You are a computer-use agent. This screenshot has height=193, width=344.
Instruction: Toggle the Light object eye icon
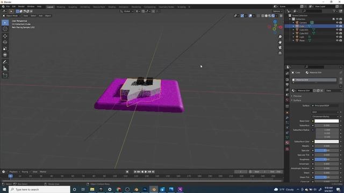pos(337,37)
